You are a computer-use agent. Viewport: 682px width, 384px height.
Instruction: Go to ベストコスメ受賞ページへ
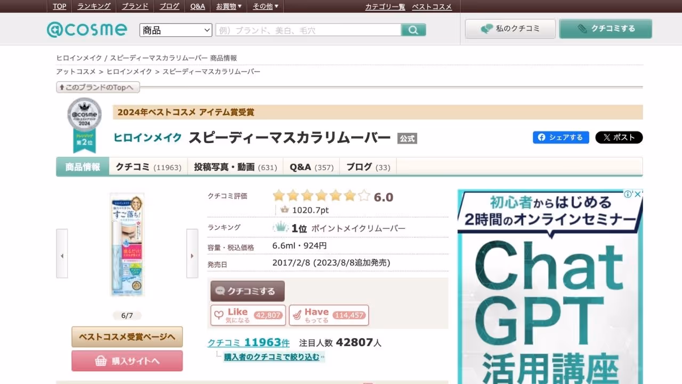127,337
